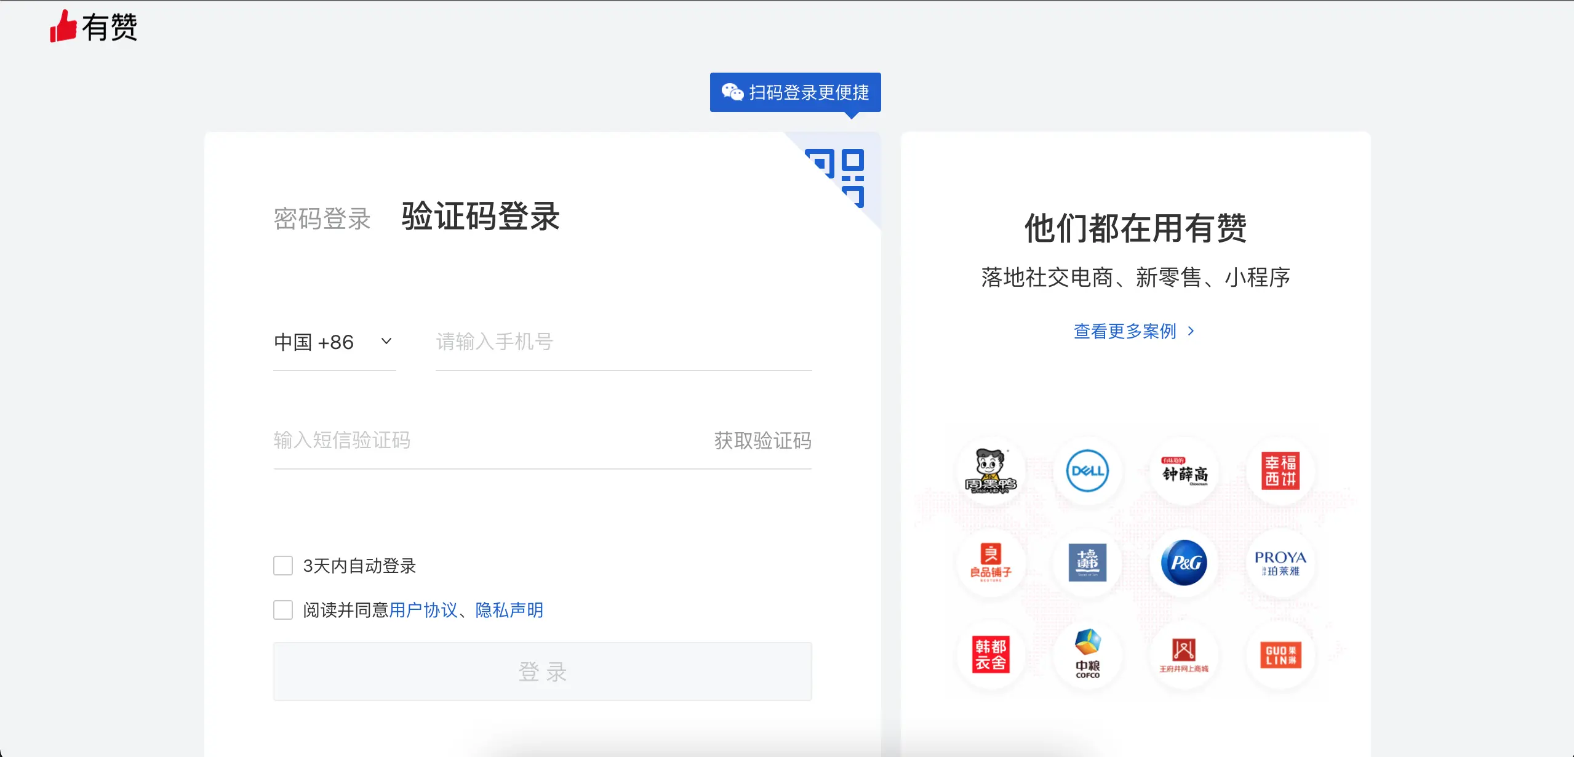Image resolution: width=1574 pixels, height=757 pixels.
Task: Focus the 请输入手机号 phone field
Action: pyautogui.click(x=623, y=342)
